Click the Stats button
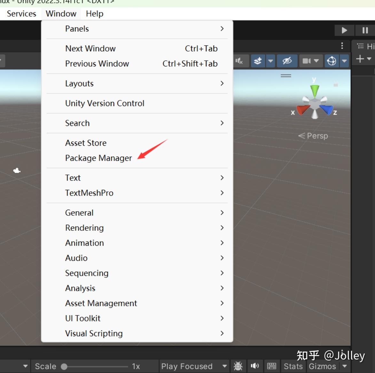 (293, 366)
